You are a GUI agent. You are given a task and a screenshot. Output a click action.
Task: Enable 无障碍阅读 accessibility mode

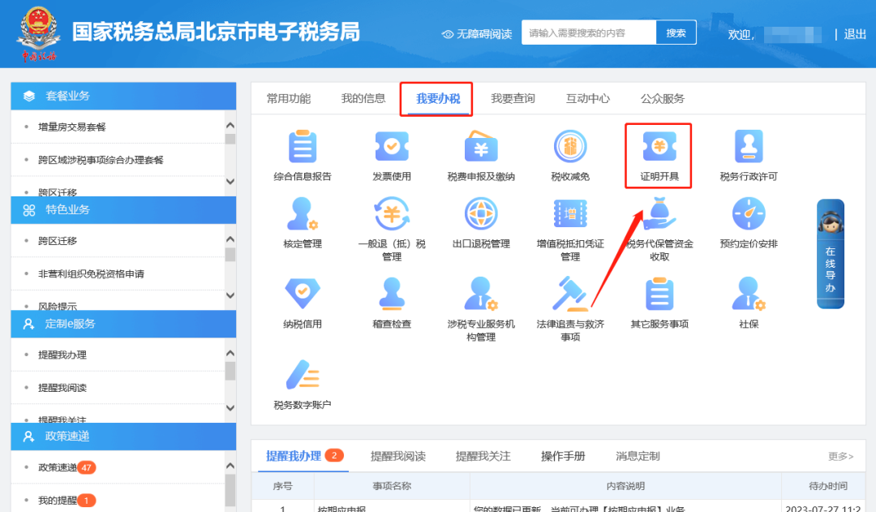coord(477,34)
